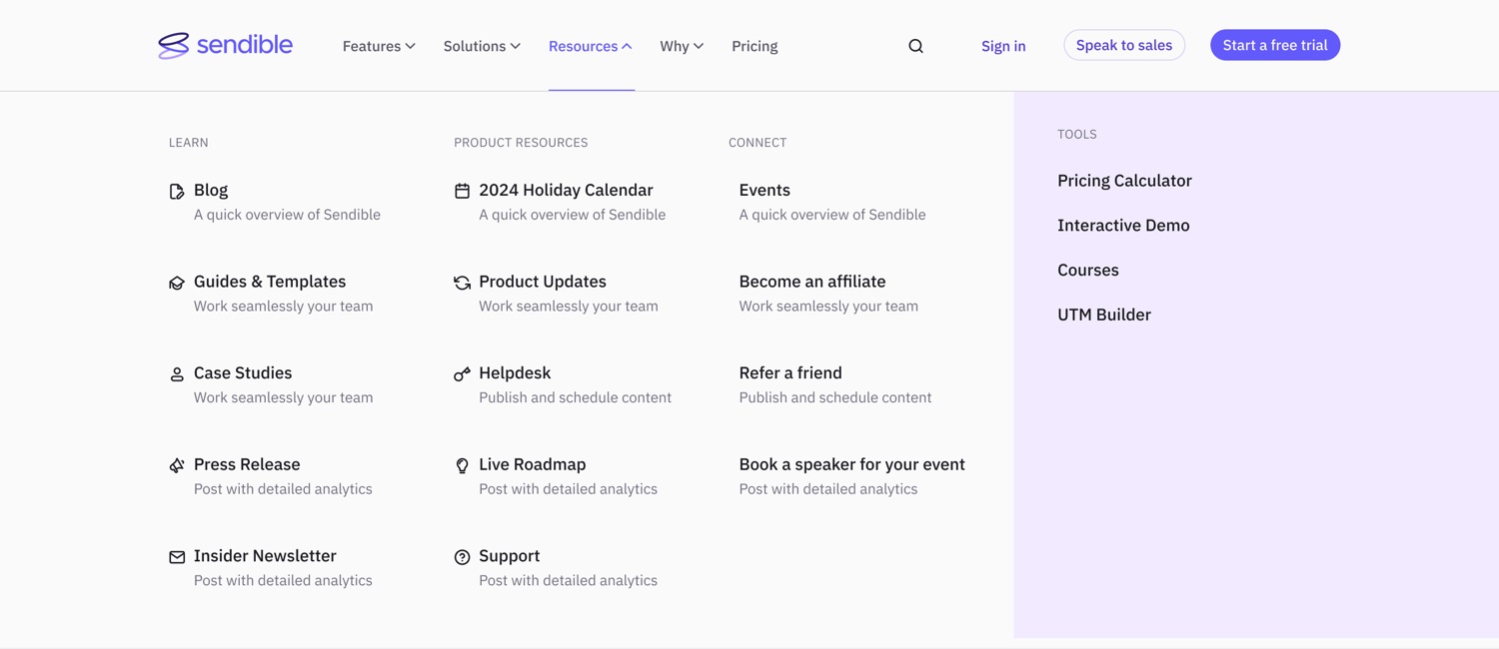Collapse the Resources menu

coord(590,46)
